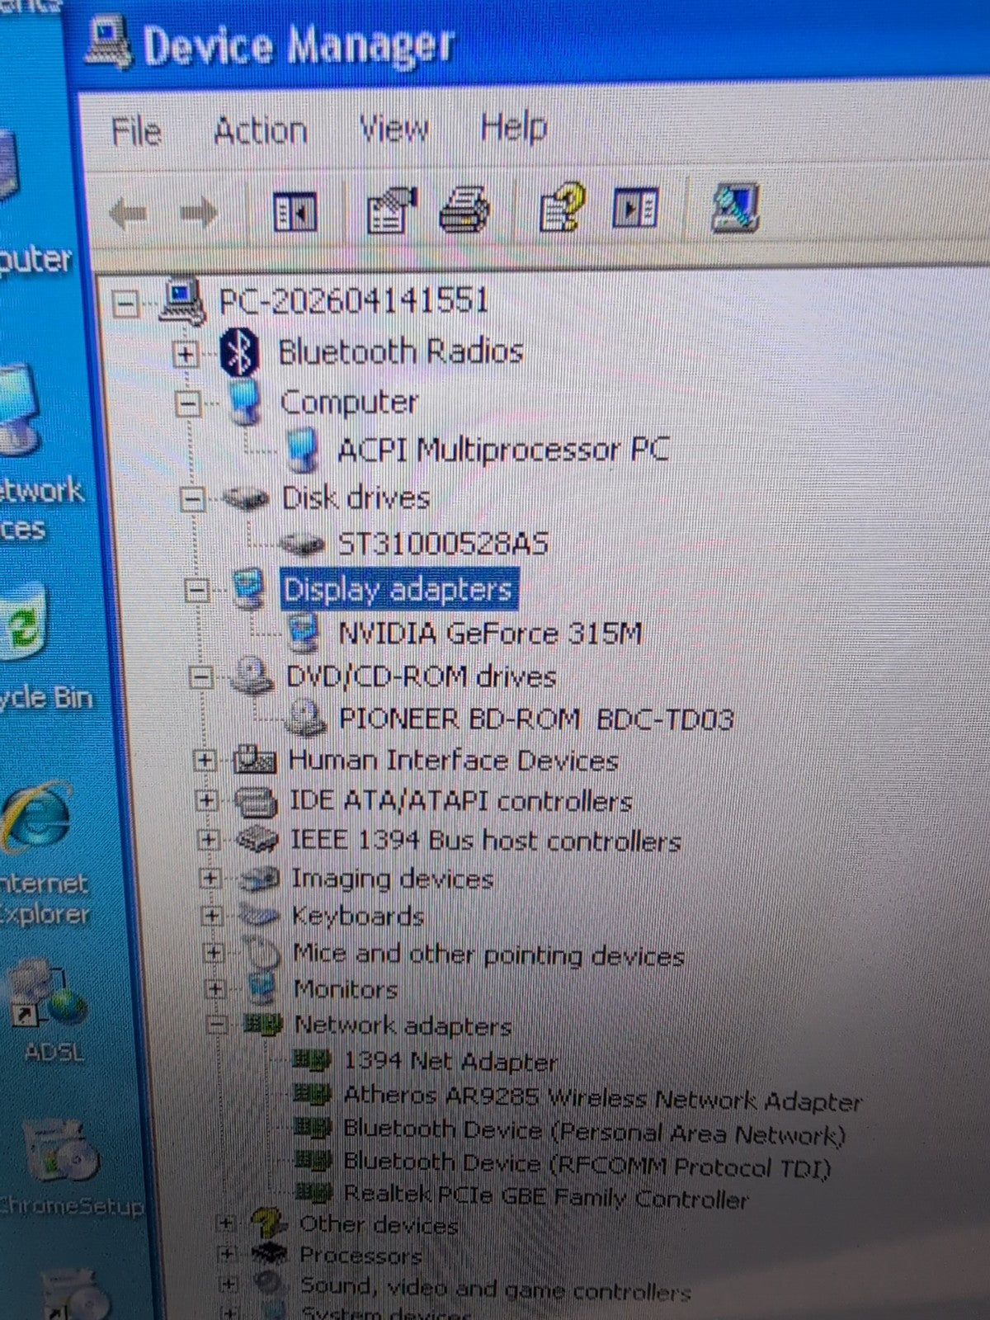Click the IDE ATA/ATAPI controllers icon
This screenshot has height=1320, width=990.
click(256, 800)
